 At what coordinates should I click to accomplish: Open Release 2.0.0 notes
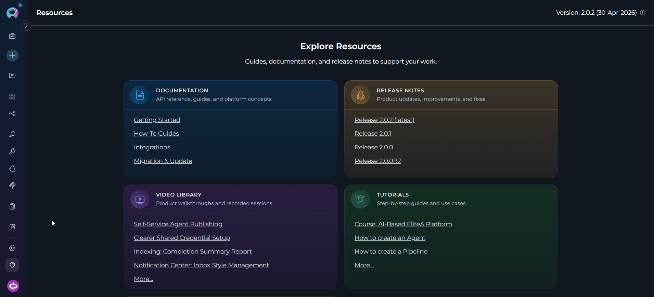click(374, 147)
